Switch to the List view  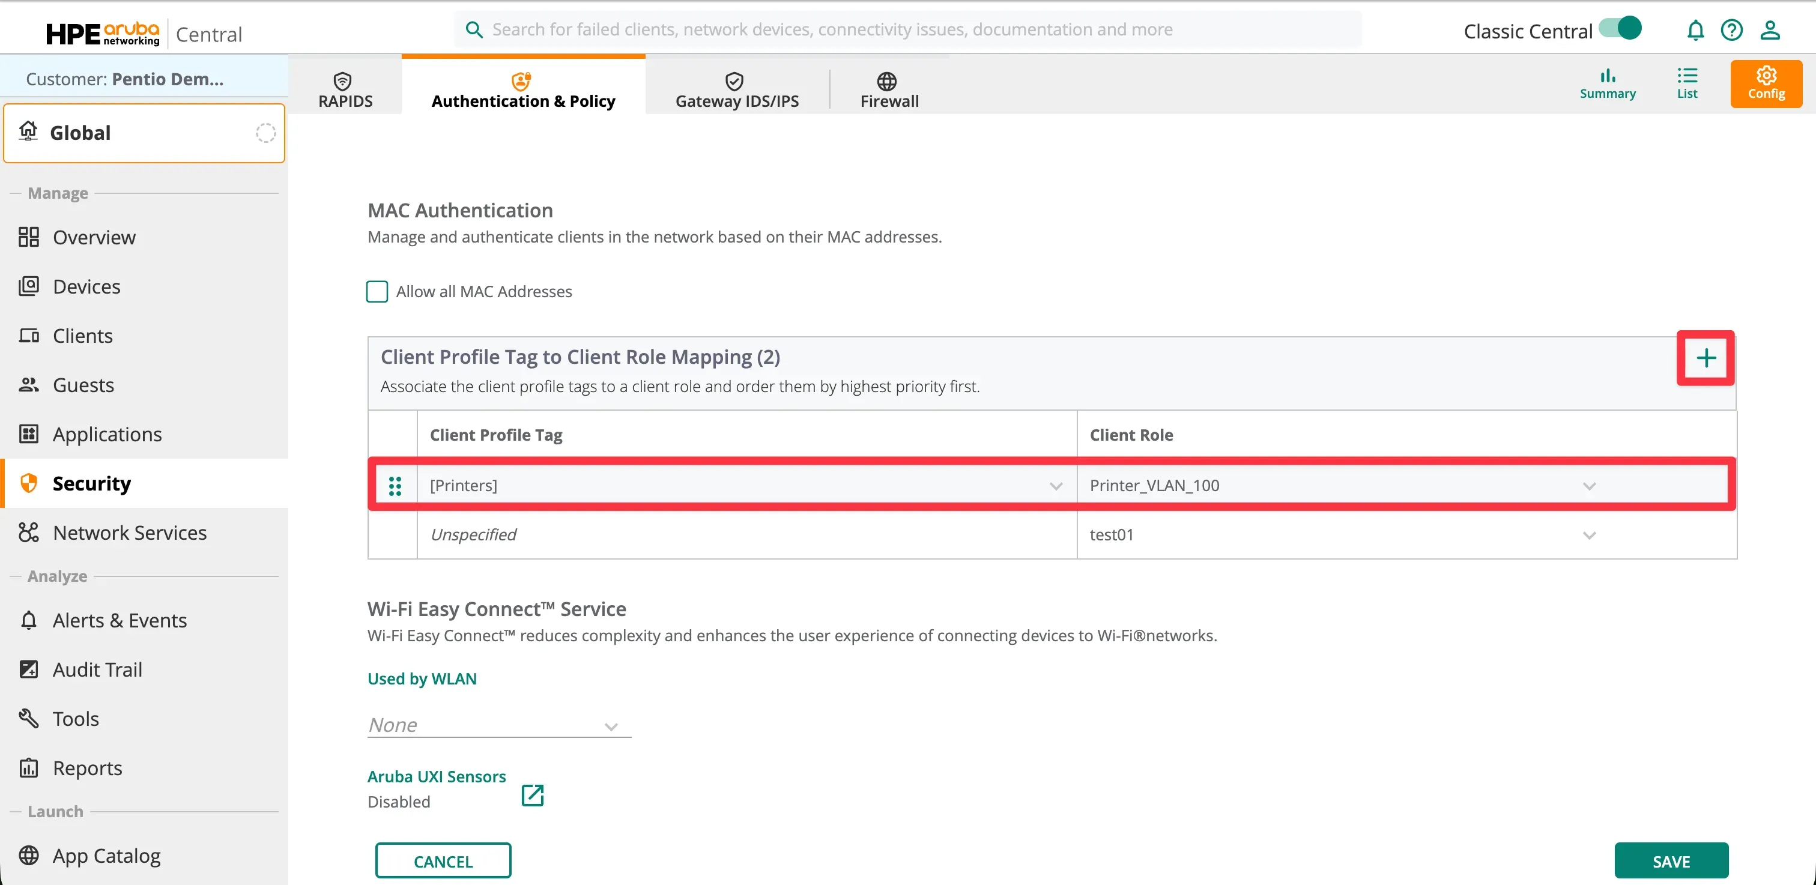click(1686, 83)
